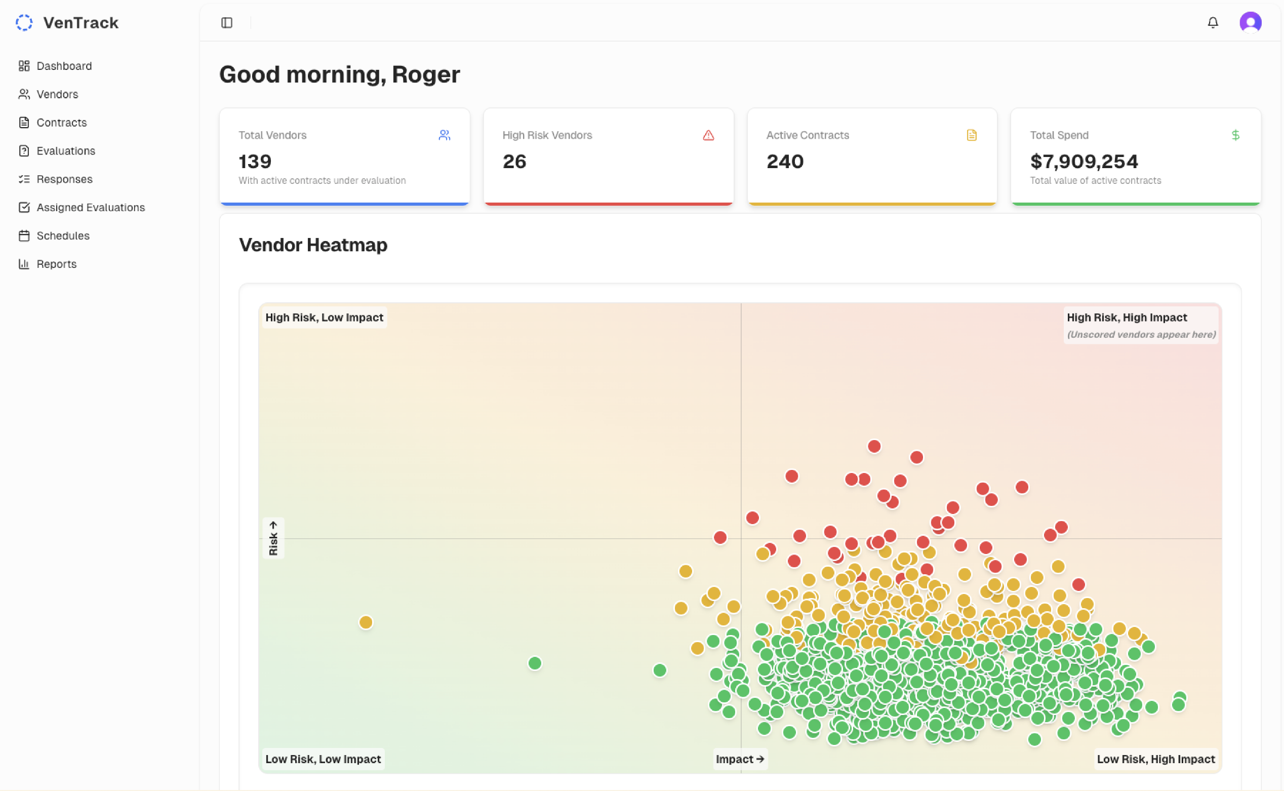Open the user avatar menu
The width and height of the screenshot is (1284, 791).
1250,22
